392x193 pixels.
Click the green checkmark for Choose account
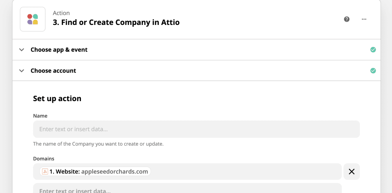pos(373,71)
